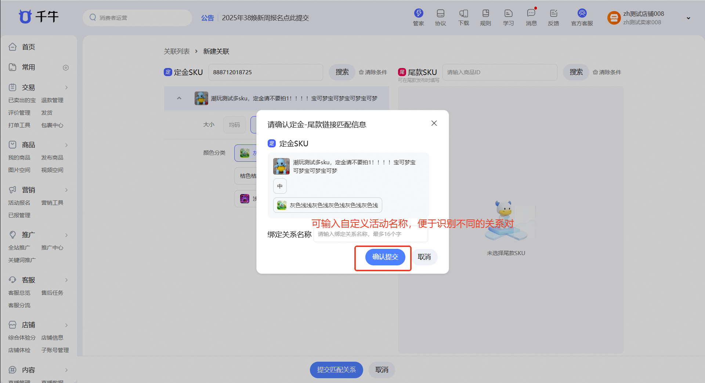Viewport: 705px width, 383px height.
Task: Expand the 客服 section chevron
Action: click(66, 280)
